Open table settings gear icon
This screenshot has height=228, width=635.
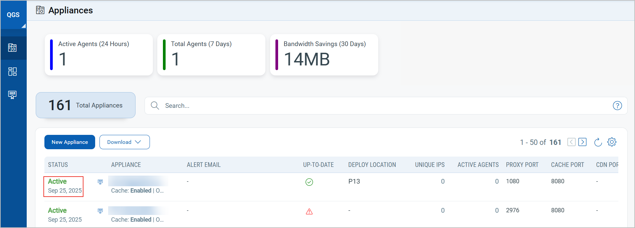(612, 142)
